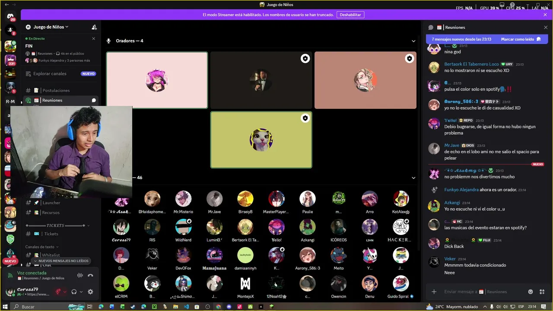This screenshot has height=311, width=553.
Task: Open the Launcher channel
Action: tap(60, 203)
